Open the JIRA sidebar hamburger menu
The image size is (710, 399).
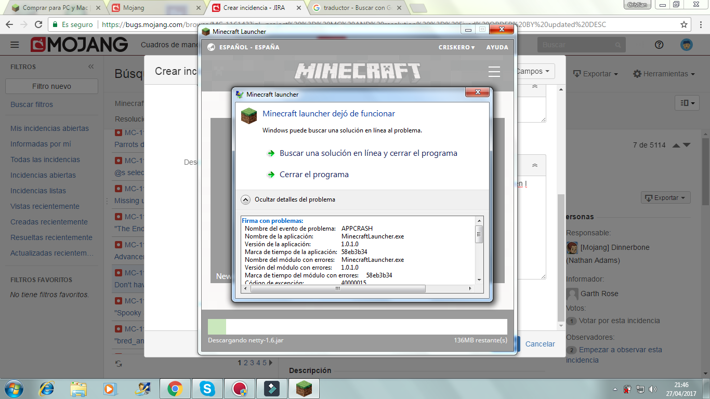click(15, 45)
